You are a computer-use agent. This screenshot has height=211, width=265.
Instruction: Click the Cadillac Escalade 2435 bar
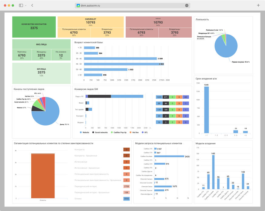point(169,156)
